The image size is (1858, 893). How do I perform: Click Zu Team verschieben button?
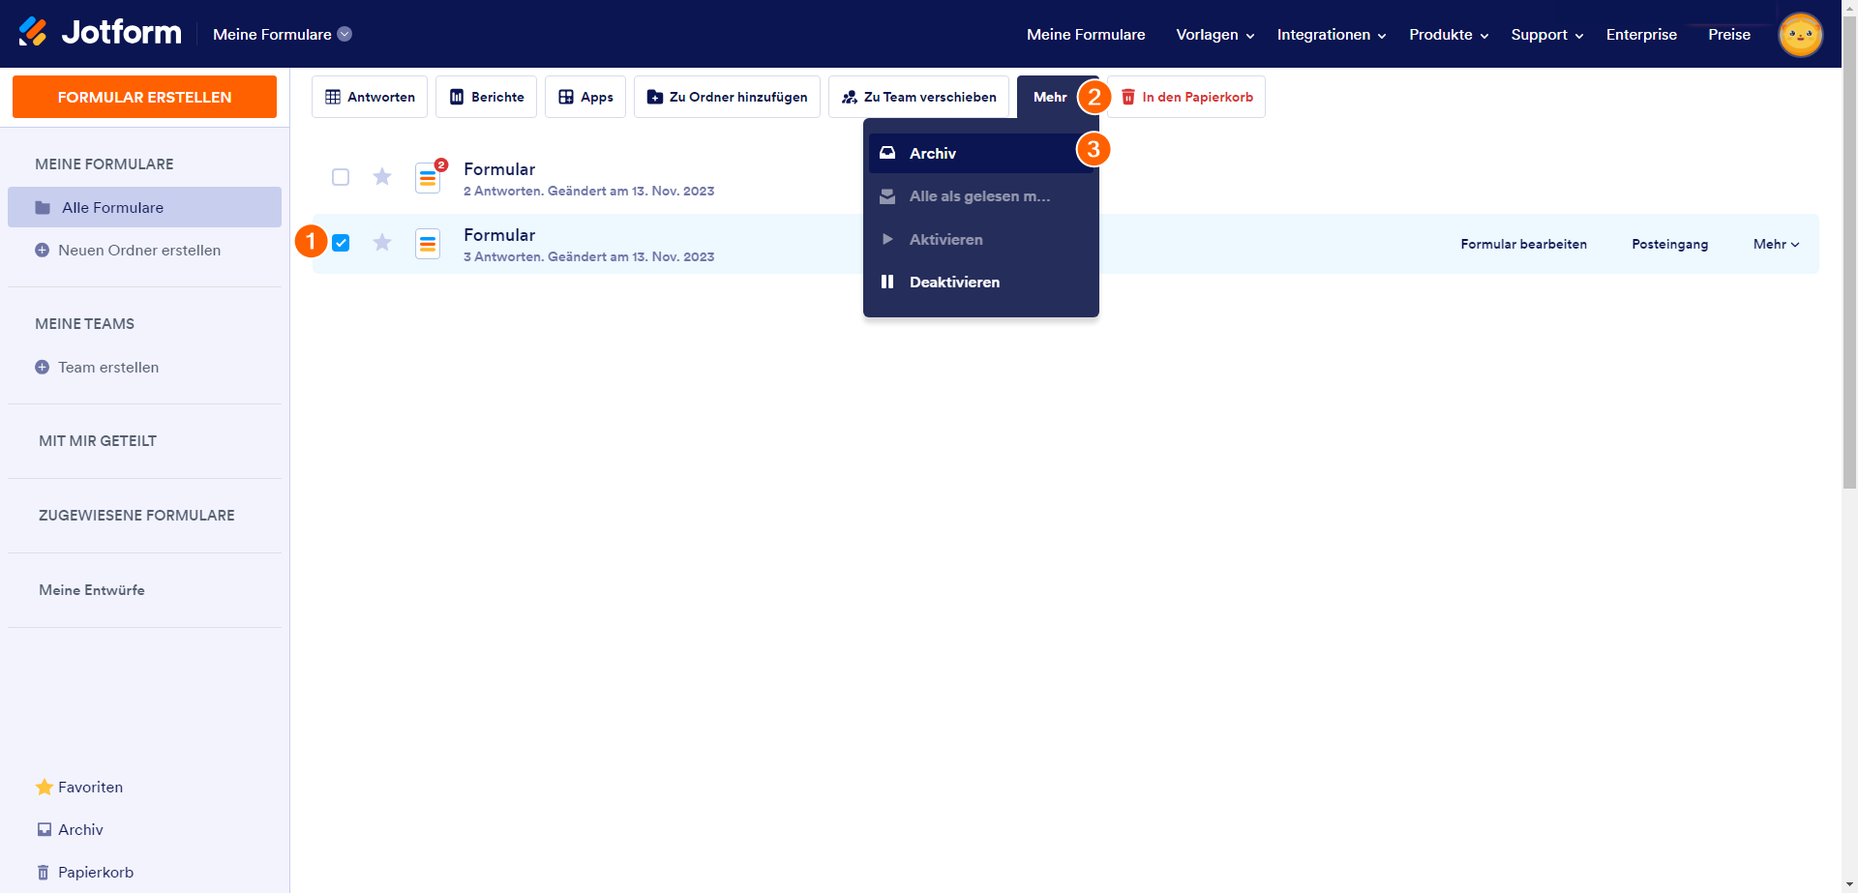918,97
